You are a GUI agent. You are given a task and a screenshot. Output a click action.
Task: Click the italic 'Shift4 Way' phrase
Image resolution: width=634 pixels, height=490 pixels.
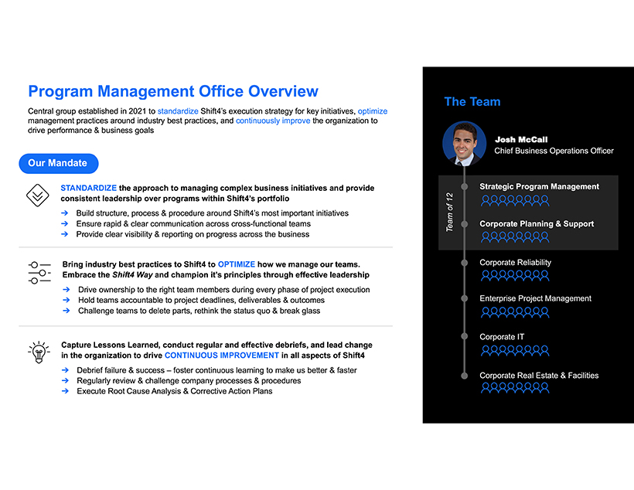[132, 275]
